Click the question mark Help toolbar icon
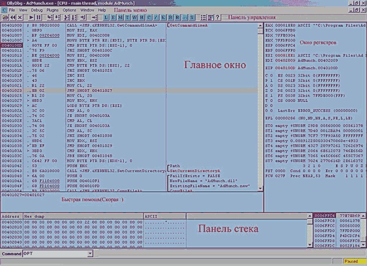The width and height of the screenshot is (367, 266). tap(218, 18)
